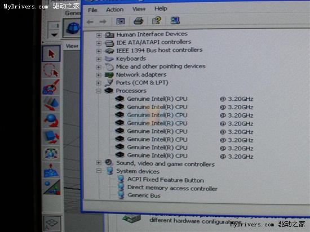Click the Scan for hardware changes icon

[175, 20]
